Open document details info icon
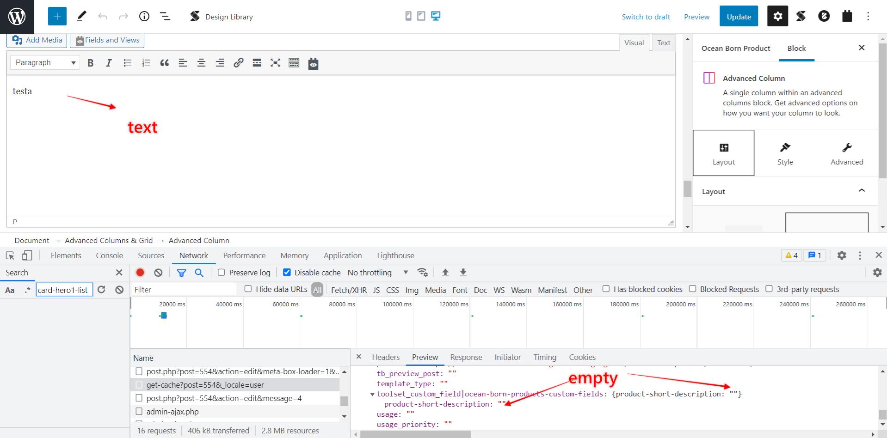 (144, 17)
